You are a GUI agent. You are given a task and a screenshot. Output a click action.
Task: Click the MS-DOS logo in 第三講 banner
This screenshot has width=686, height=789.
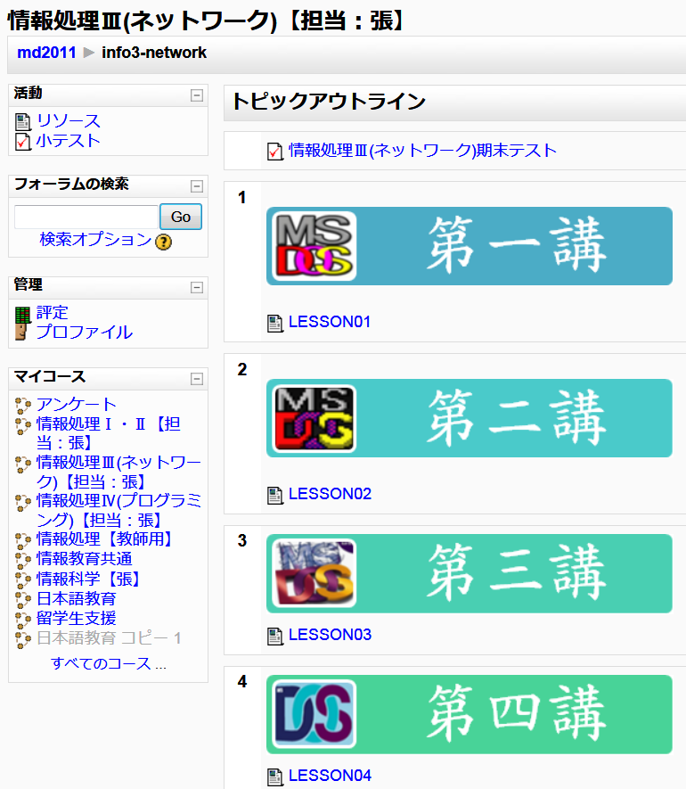coord(314,573)
